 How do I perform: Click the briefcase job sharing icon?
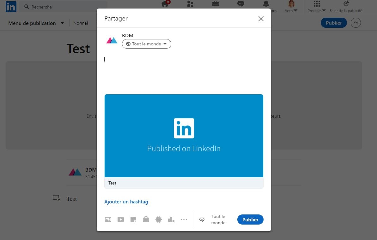(x=146, y=220)
